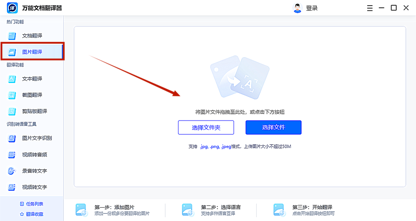Click the 登录 login link
Image resolution: width=416 pixels, height=221 pixels.
312,8
